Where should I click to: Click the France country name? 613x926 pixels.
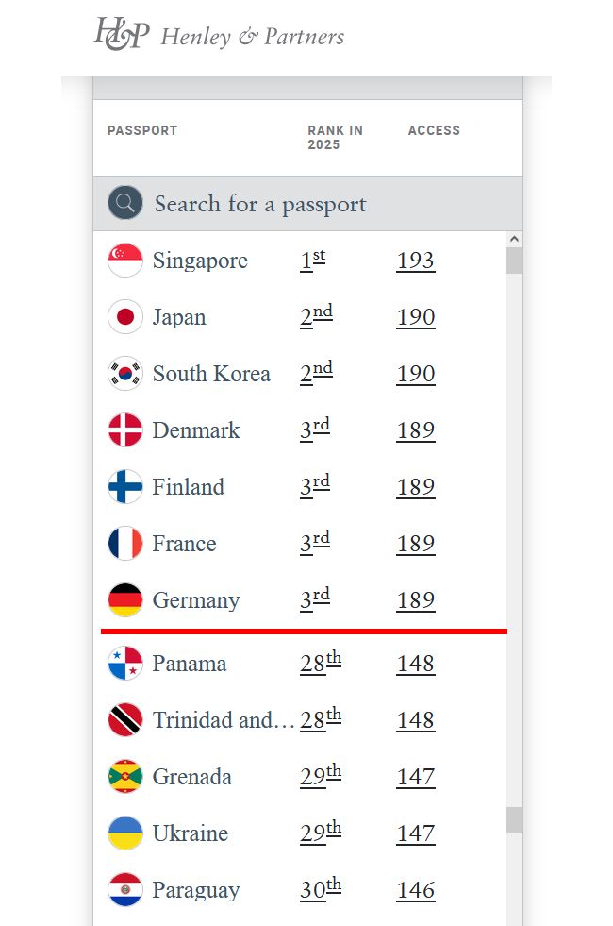pyautogui.click(x=184, y=544)
